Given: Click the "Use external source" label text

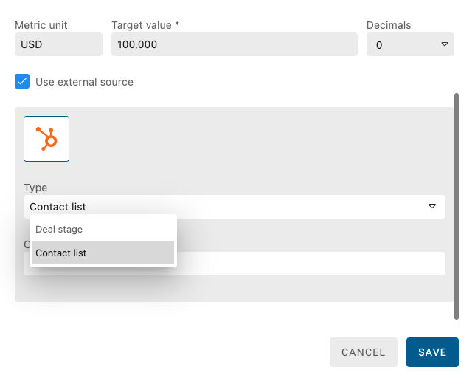Looking at the screenshot, I should [x=84, y=82].
